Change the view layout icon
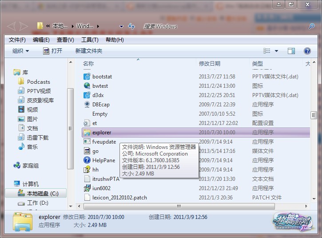The image size is (322, 238). pos(267,51)
